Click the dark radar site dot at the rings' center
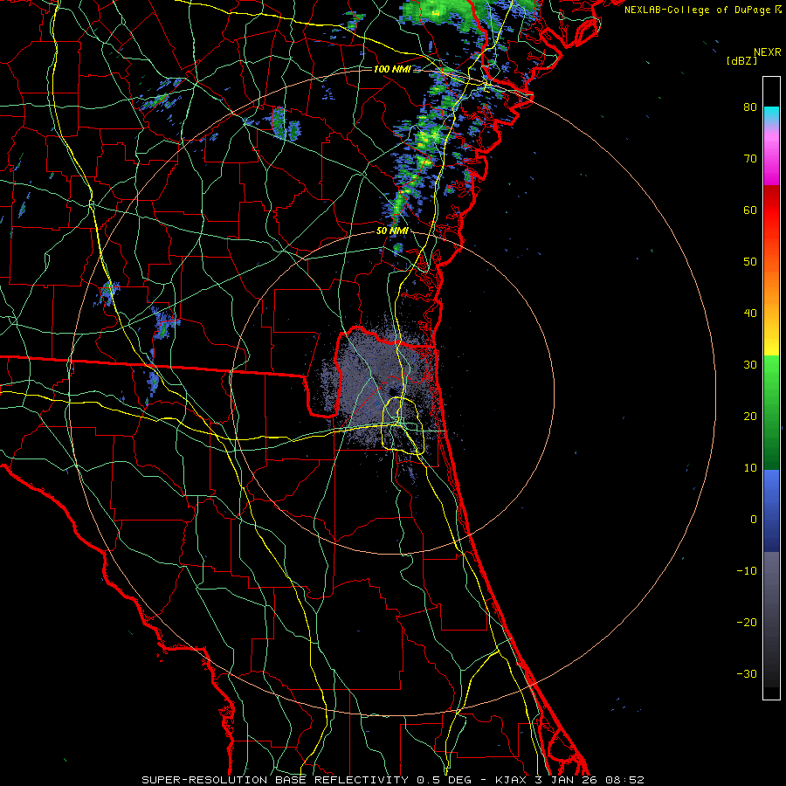The width and height of the screenshot is (786, 786). (x=392, y=391)
